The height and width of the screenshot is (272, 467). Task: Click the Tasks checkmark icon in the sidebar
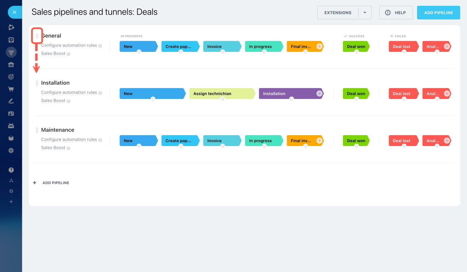pos(11,39)
